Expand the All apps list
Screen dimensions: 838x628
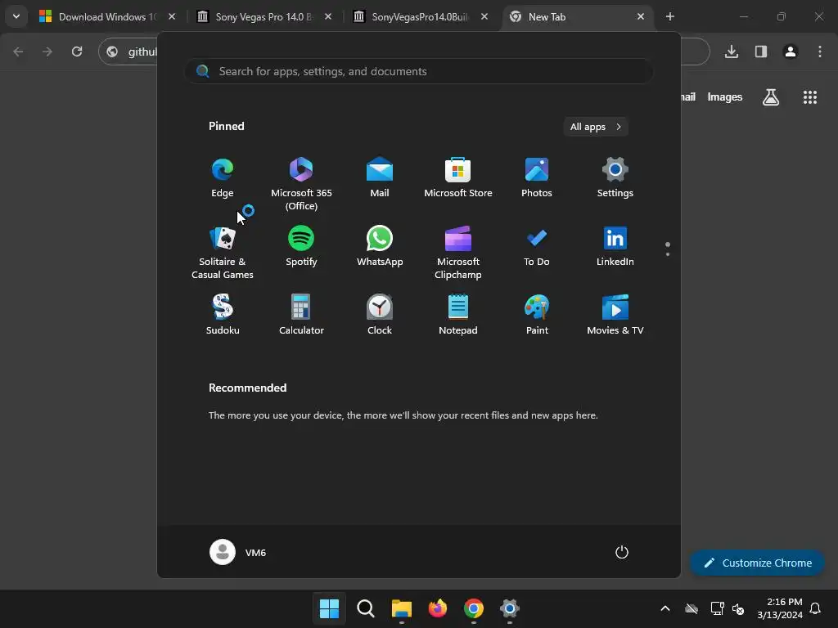click(596, 127)
